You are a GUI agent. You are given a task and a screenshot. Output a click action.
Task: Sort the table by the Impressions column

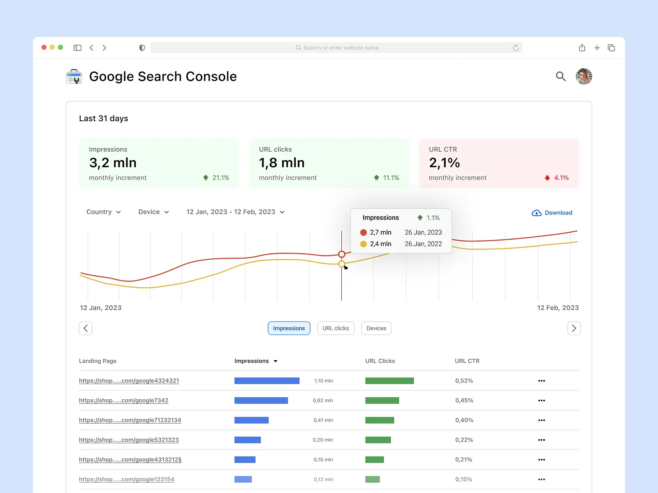click(x=256, y=361)
